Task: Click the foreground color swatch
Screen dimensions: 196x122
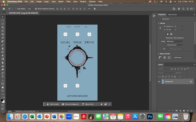Action: [2, 100]
